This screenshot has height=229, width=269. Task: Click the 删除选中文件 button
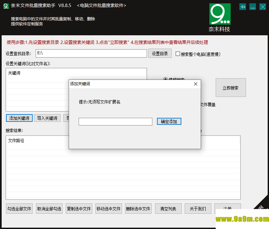tap(138, 209)
